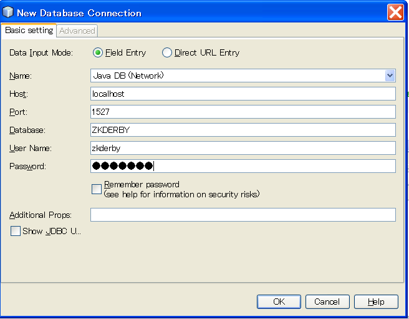The height and width of the screenshot is (319, 409).
Task: Click the Password: label
Action: click(x=27, y=167)
